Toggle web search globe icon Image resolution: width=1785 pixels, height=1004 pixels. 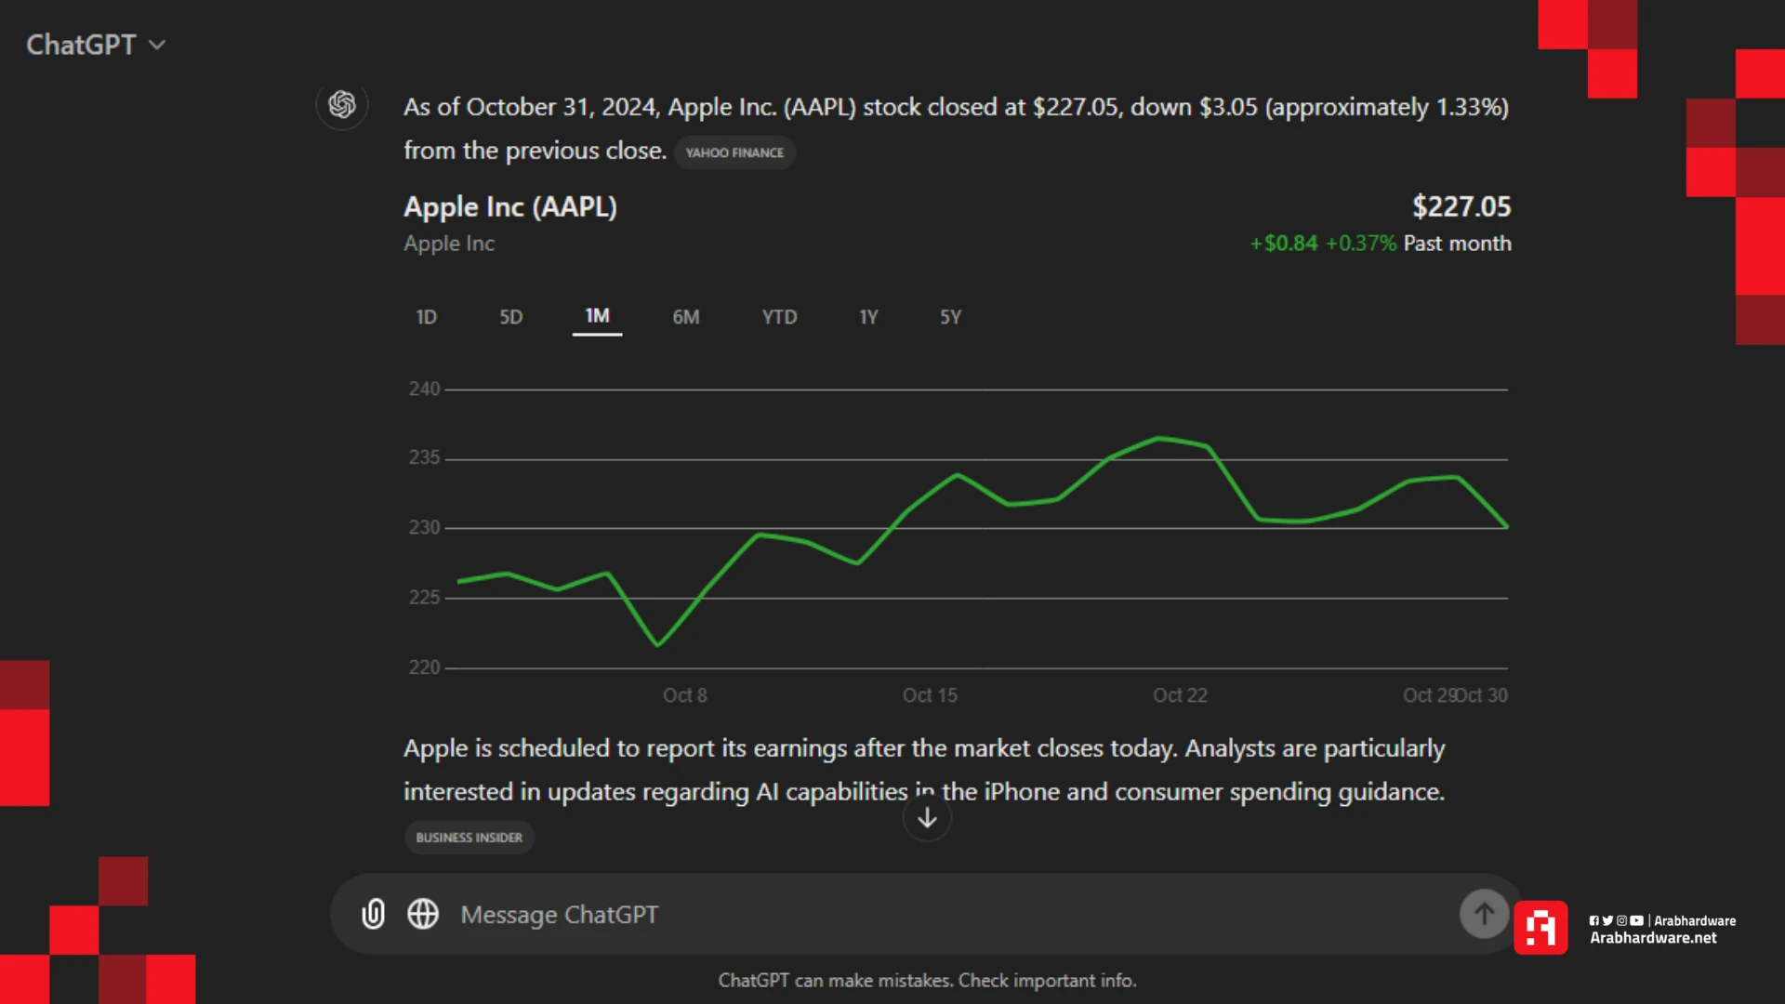[x=423, y=914]
